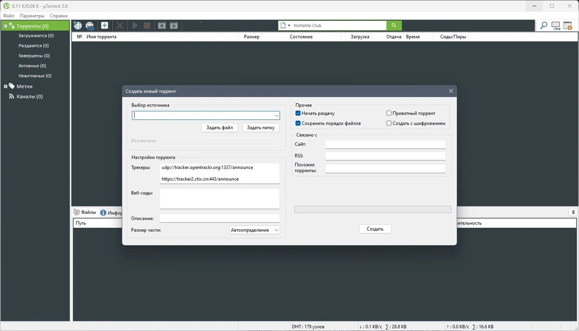Open the Справка menu
Viewport: 579px width, 331px height.
[59, 16]
